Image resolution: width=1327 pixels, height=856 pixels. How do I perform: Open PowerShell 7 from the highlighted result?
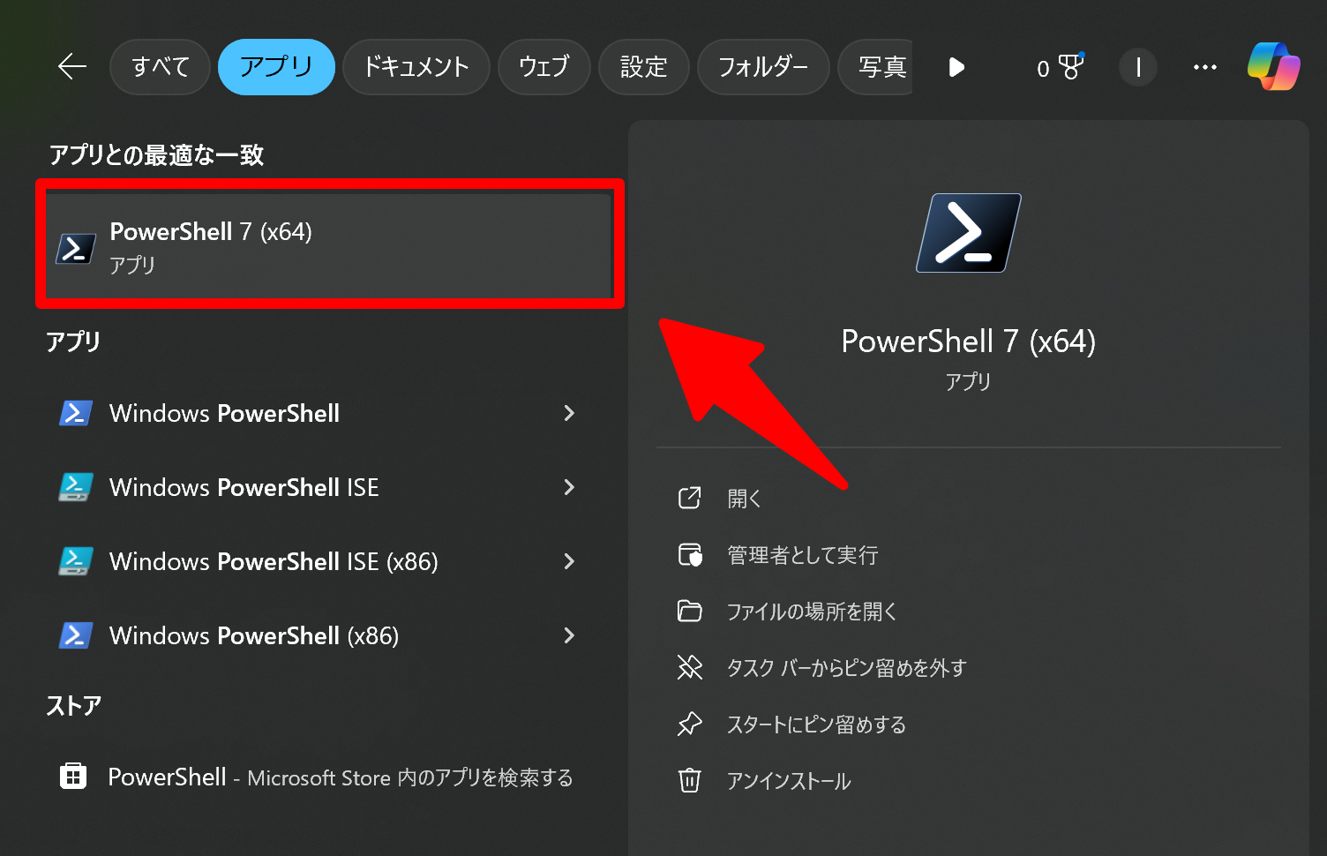(331, 244)
